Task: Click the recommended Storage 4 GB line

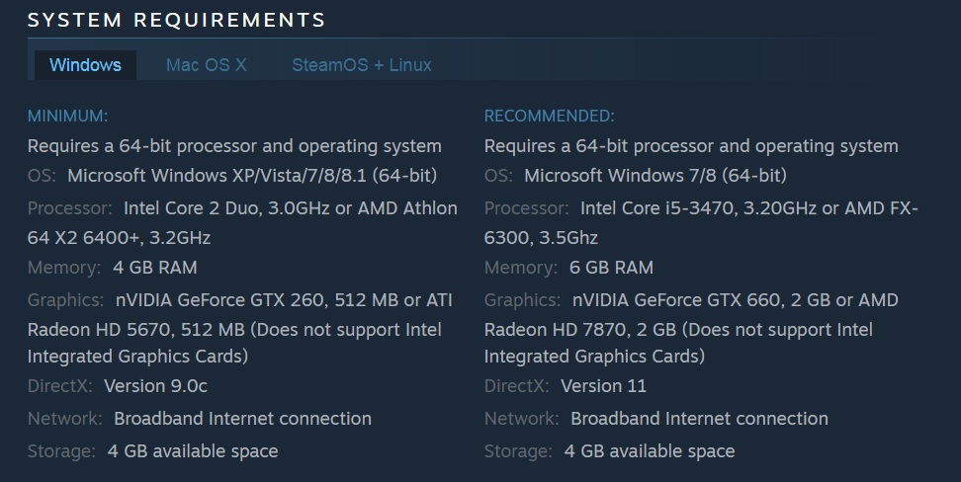Action: (x=649, y=451)
